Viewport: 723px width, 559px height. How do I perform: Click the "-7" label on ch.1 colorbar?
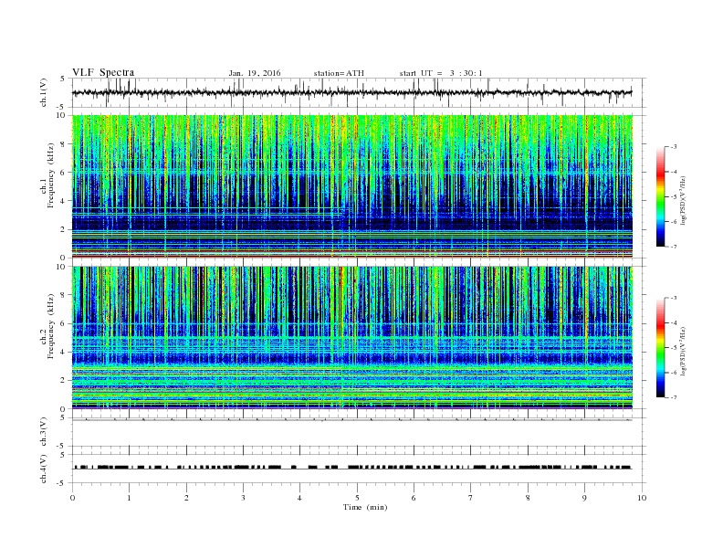point(674,247)
